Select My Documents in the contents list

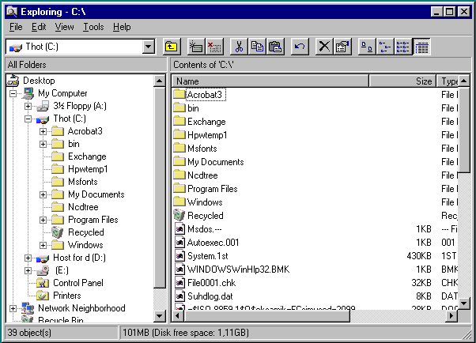click(x=216, y=162)
